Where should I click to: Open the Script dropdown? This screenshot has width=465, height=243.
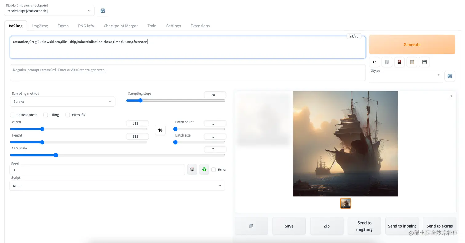click(x=117, y=186)
